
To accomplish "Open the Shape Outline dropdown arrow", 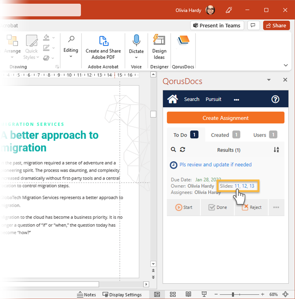I will 54,48.
